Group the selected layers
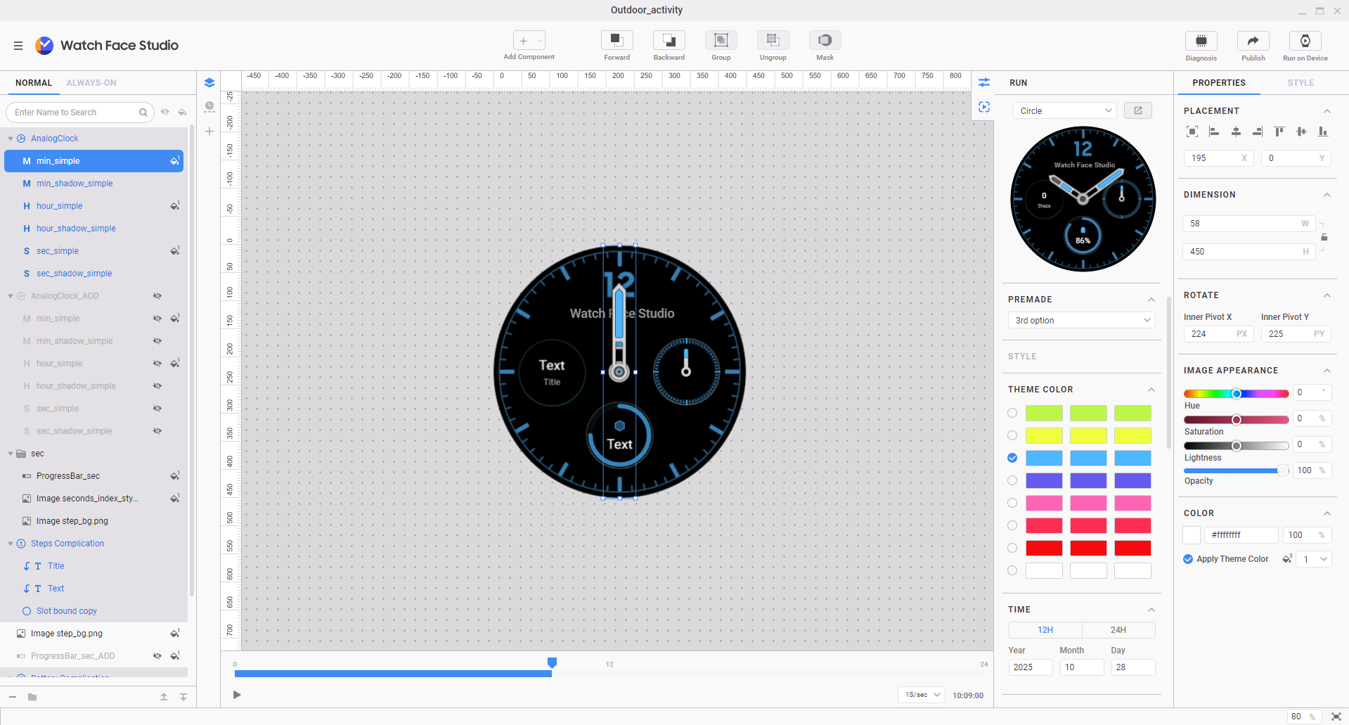The height and width of the screenshot is (725, 1349). click(721, 40)
